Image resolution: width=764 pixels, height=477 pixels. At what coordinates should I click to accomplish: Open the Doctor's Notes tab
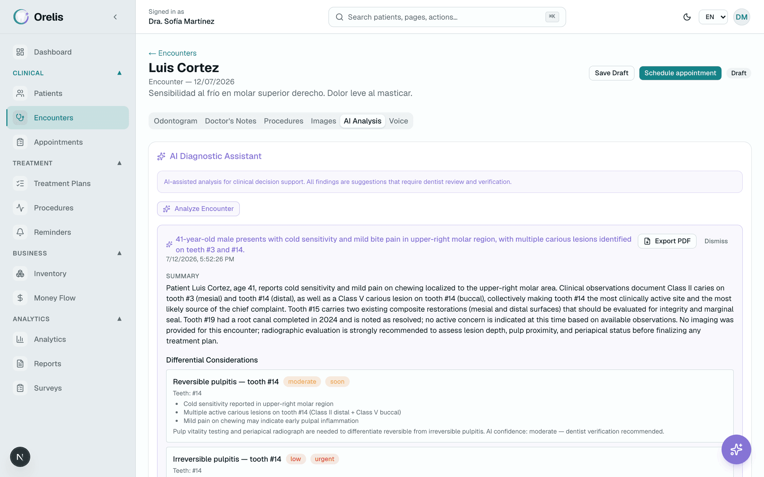pyautogui.click(x=231, y=121)
